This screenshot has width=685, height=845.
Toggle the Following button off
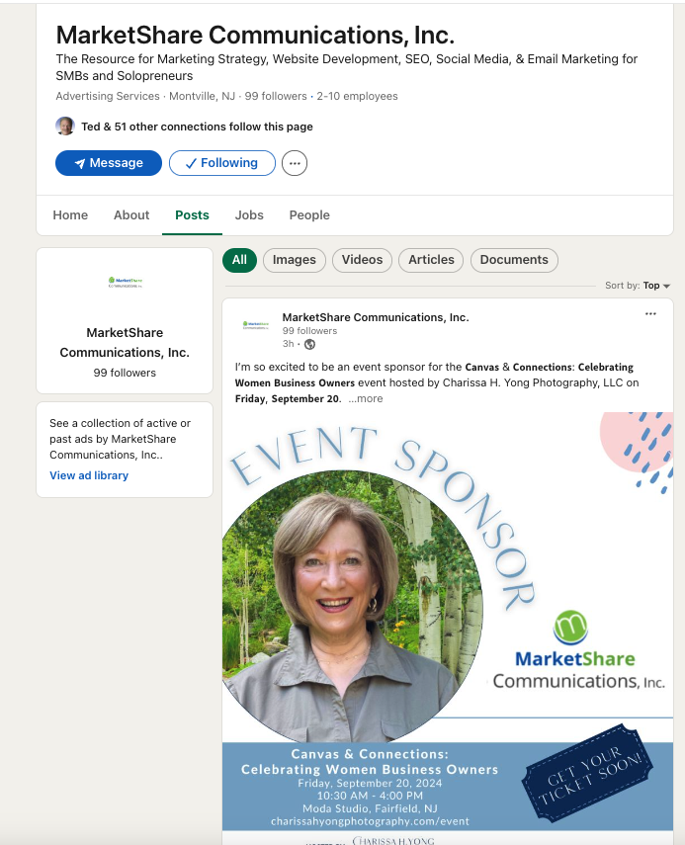coord(222,163)
